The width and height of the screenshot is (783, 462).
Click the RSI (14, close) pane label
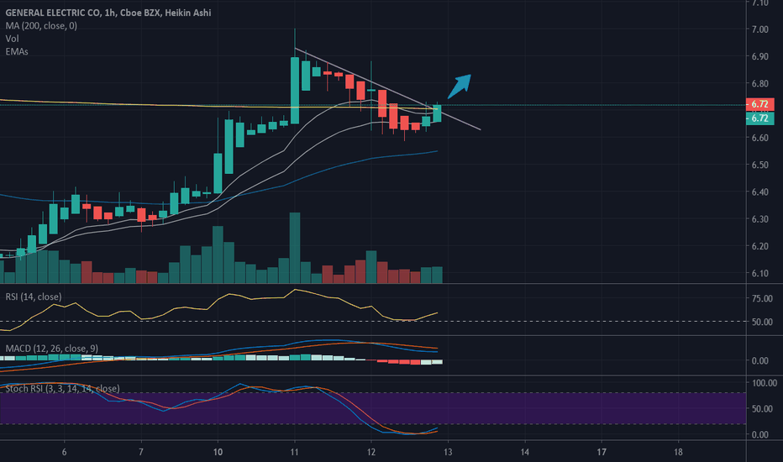coord(34,297)
